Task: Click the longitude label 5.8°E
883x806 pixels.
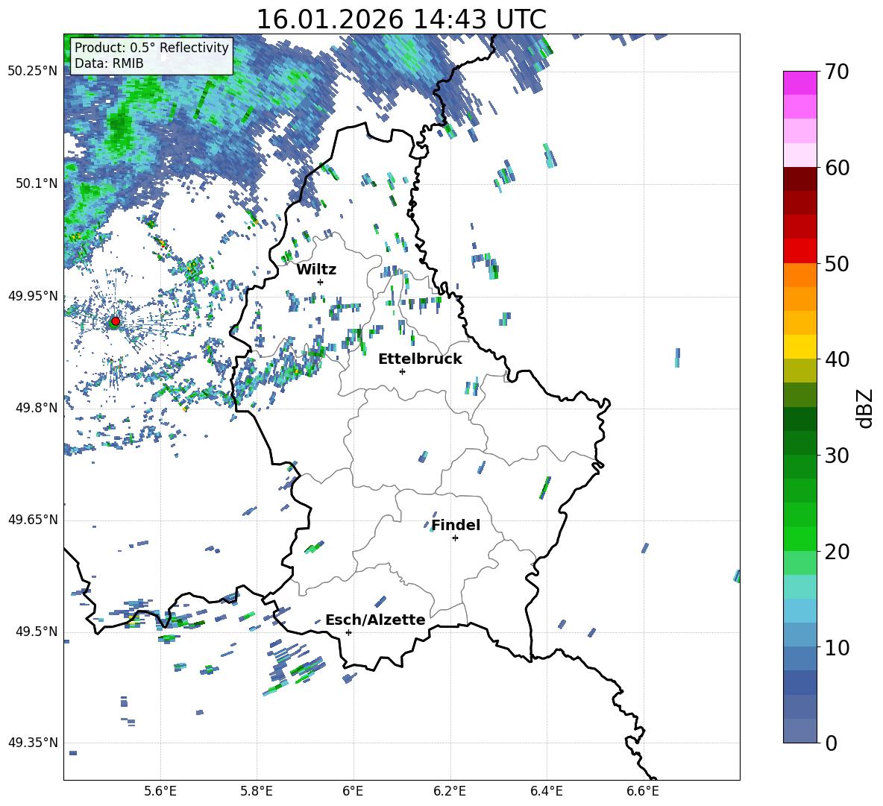Action: tap(257, 791)
